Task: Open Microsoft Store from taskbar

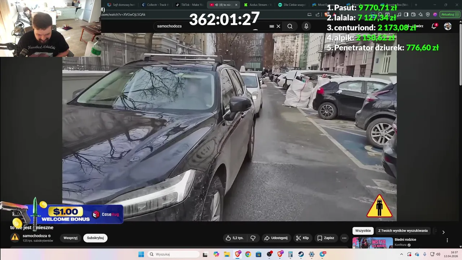Action: [258, 254]
